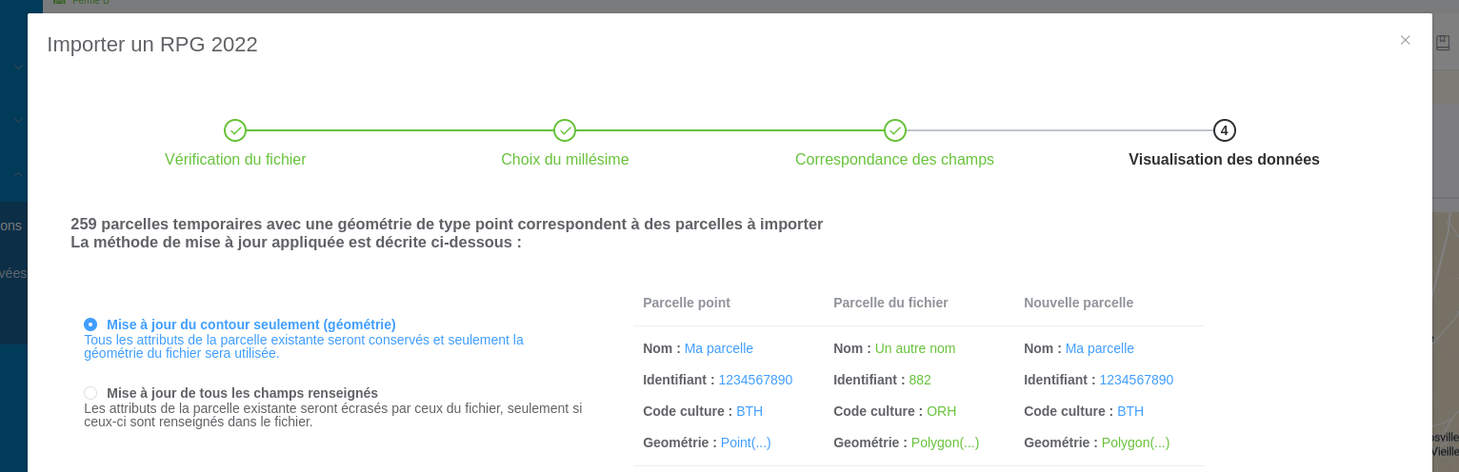1459x472 pixels.
Task: Click the Parcelle du fichier column header
Action: pyautogui.click(x=890, y=303)
